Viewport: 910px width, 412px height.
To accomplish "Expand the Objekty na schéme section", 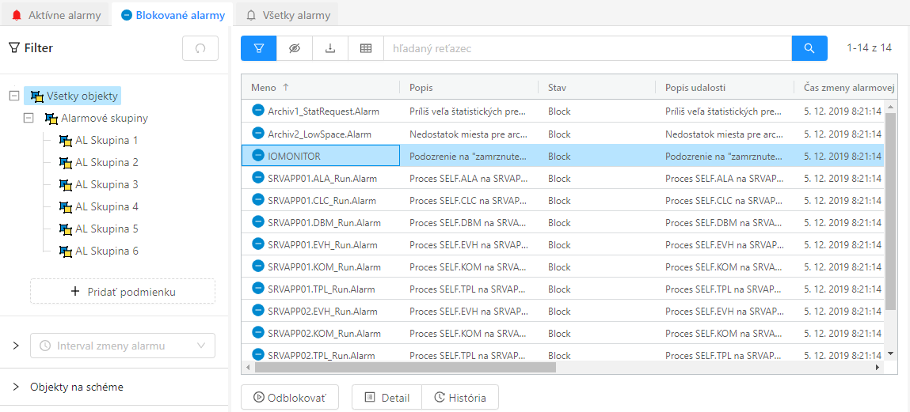I will (x=16, y=387).
